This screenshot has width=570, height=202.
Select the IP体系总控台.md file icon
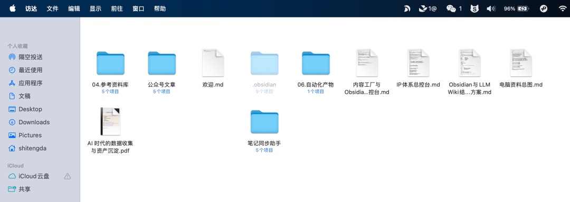pos(419,63)
